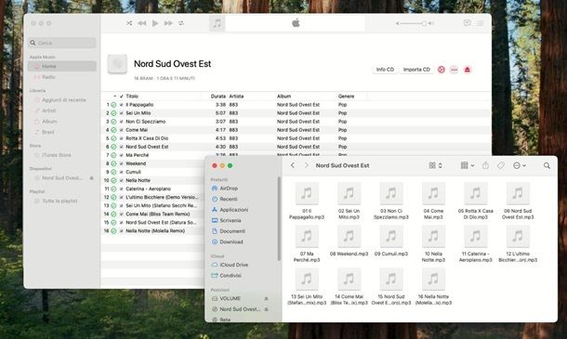This screenshot has width=567, height=339.
Task: Uncheck the Non Ci Spezziamo checkbox
Action: [x=122, y=122]
